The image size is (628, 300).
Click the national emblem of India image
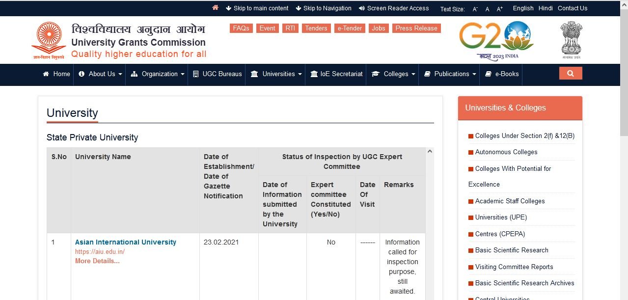coord(571,40)
